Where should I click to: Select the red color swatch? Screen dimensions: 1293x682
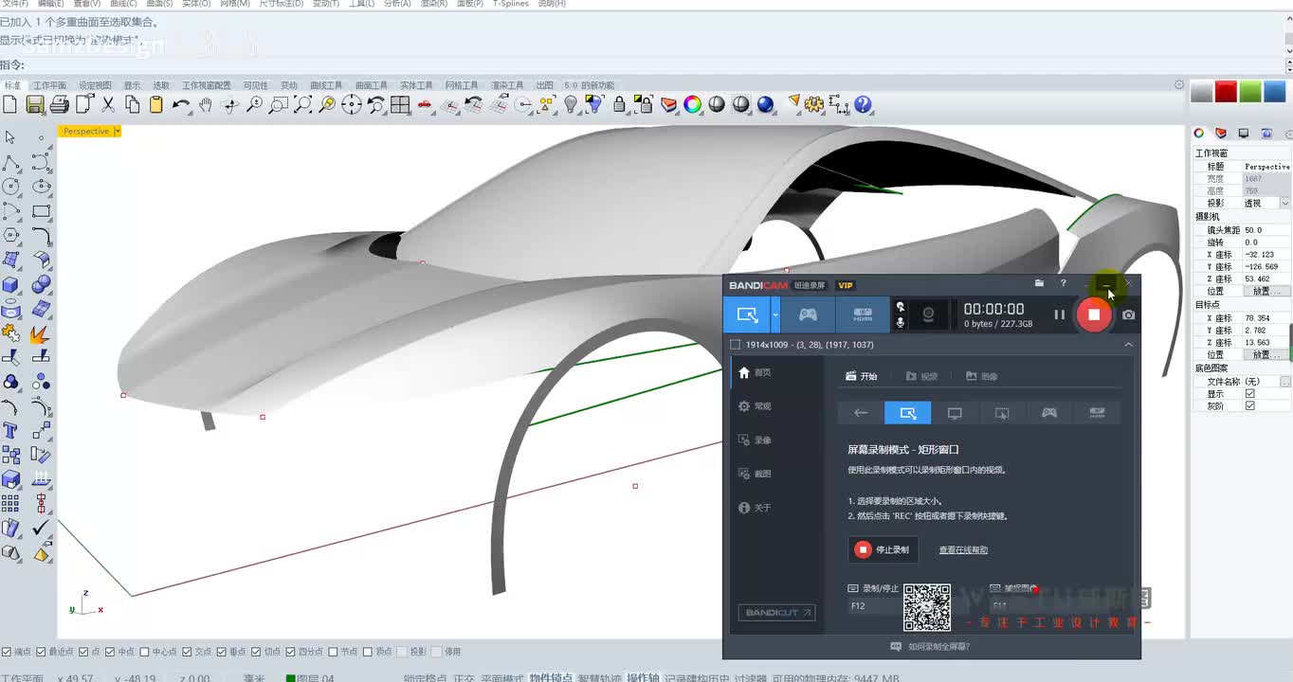pos(1226,92)
